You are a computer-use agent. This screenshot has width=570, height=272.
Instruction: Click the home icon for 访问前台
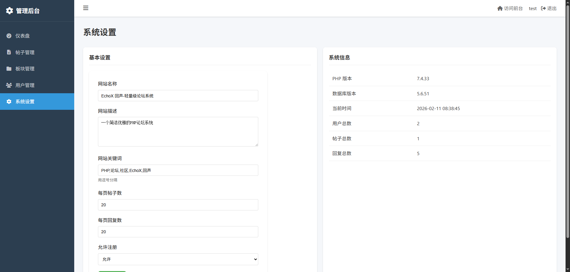500,9
